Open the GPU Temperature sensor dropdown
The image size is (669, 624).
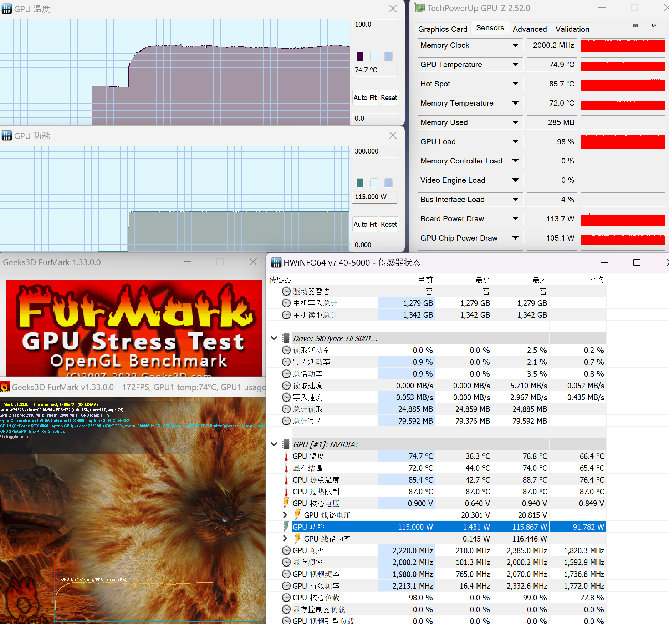click(x=515, y=65)
